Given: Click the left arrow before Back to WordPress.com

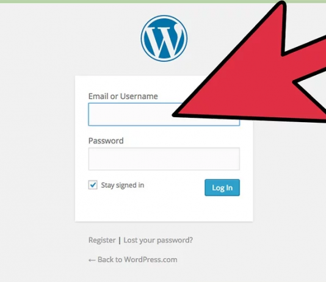Looking at the screenshot, I should [x=92, y=260].
